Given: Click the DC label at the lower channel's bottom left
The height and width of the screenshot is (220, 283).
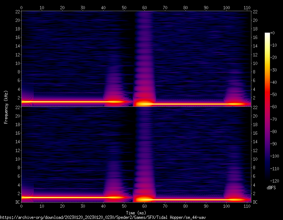Looking at the screenshot, I should point(17,202).
